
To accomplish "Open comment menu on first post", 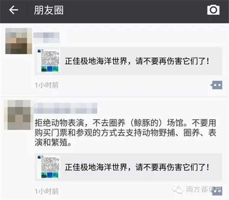I will coord(216,85).
